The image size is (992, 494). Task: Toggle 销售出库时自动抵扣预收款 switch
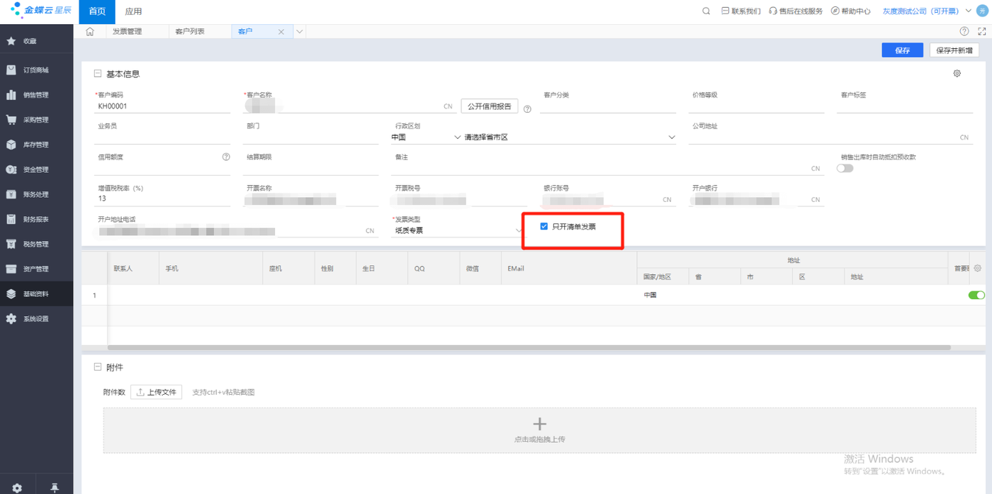coord(845,169)
